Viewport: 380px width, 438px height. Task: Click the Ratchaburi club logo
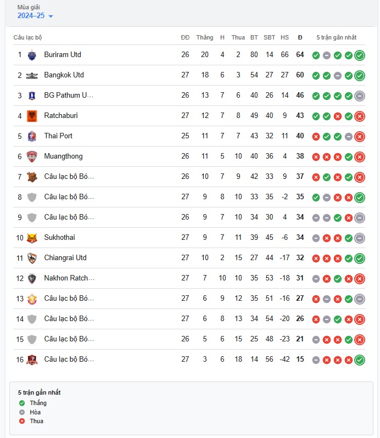point(32,116)
